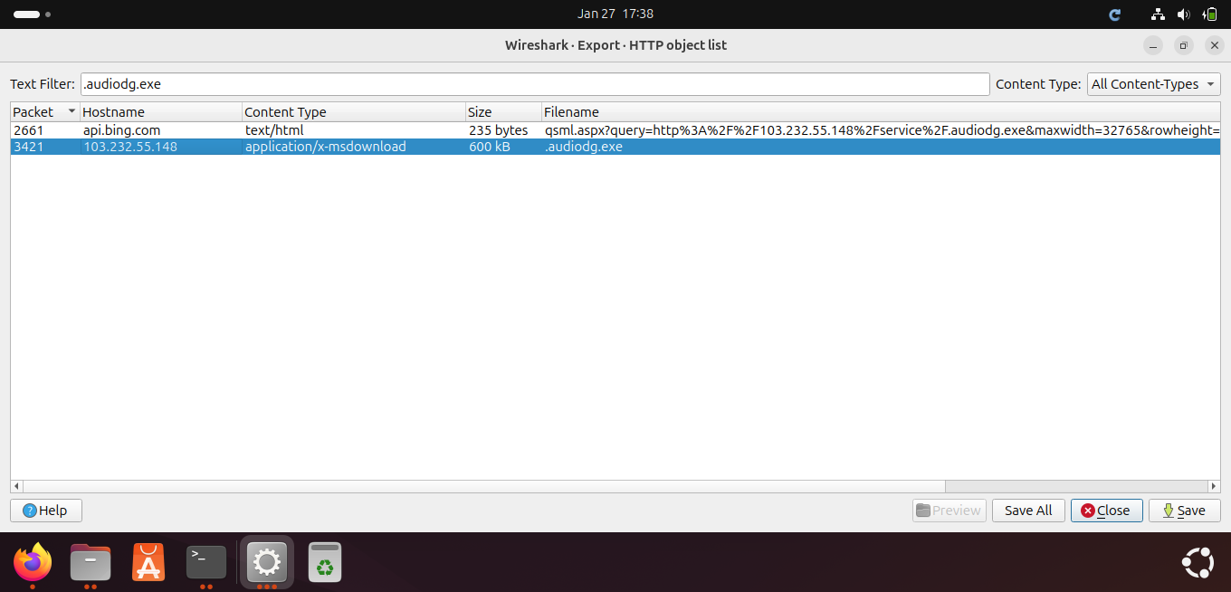
Task: Open the clock and calendar menu
Action: click(615, 14)
